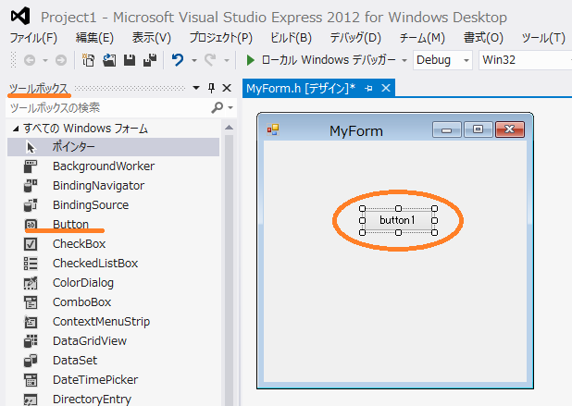Open the Toolbox window options dropdown
This screenshot has height=406, width=572.
tap(196, 88)
